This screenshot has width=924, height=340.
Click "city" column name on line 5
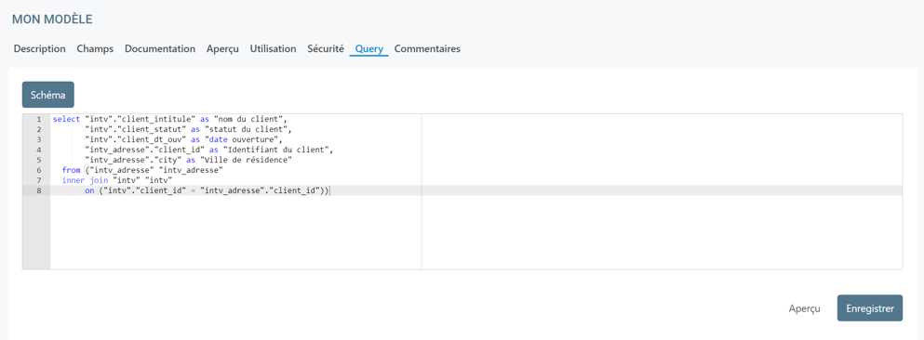(x=167, y=160)
